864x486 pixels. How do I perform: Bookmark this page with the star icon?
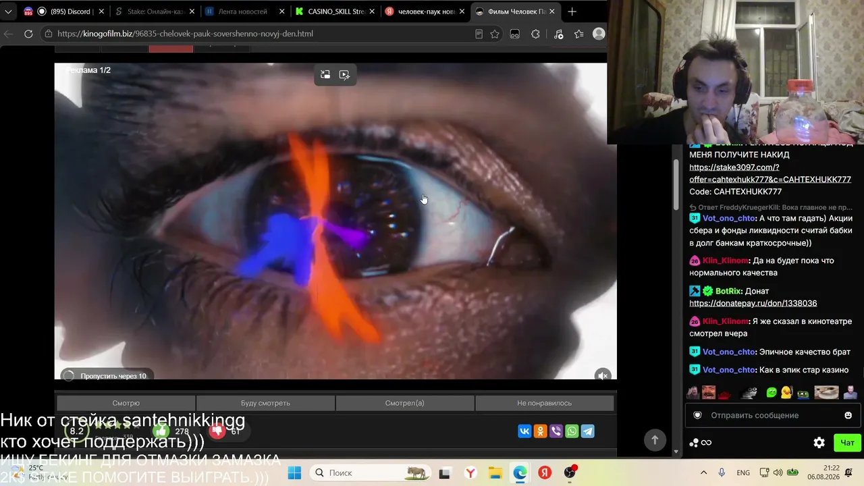click(495, 34)
